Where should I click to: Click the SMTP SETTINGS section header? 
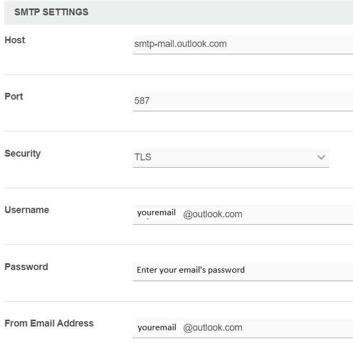point(52,12)
